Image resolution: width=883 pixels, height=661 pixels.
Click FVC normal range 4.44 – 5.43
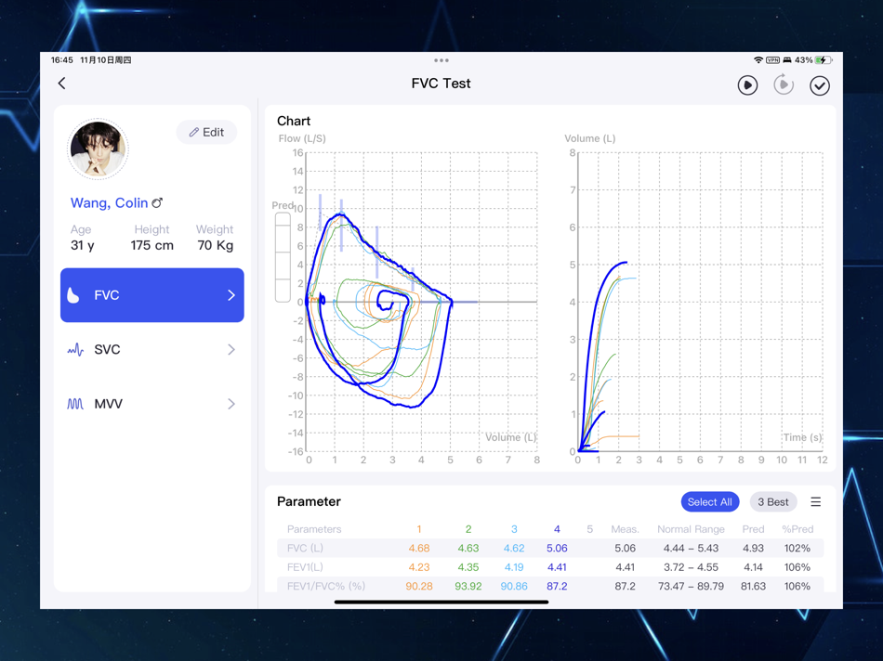(691, 548)
